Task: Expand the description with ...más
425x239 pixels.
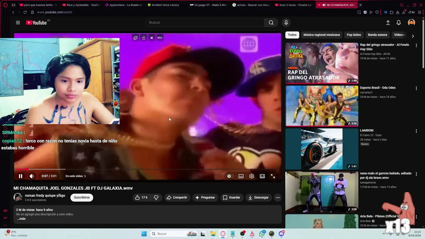Action: 21,219
